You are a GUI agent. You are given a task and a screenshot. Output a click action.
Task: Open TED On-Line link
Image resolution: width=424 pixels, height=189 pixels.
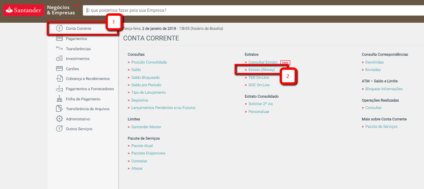258,77
